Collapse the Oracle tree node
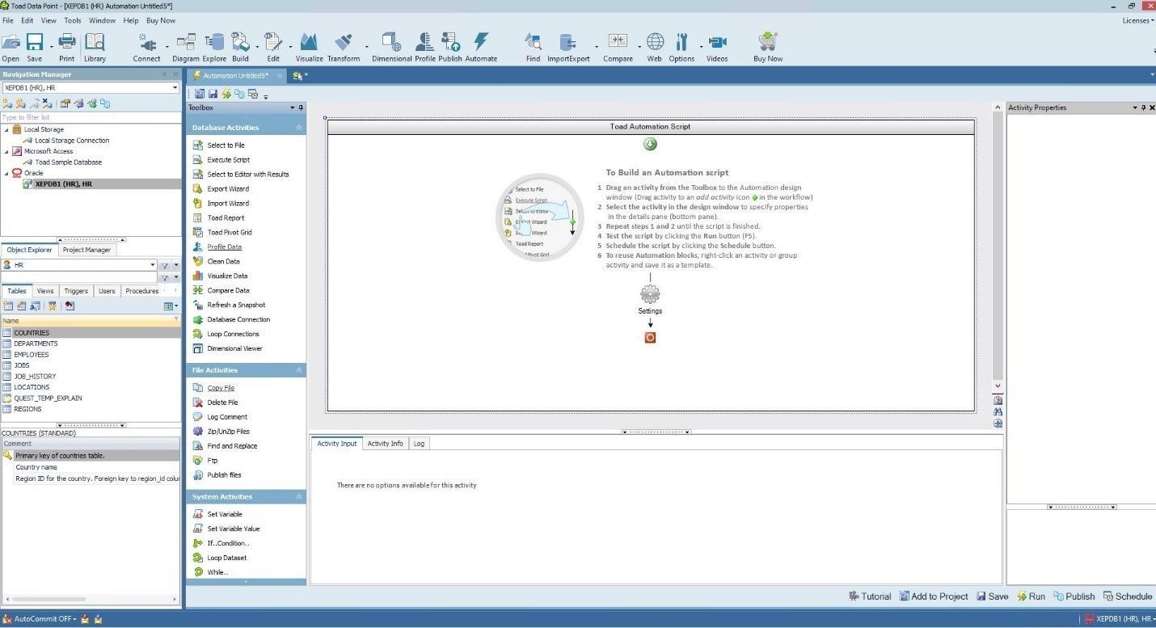1156x628 pixels. tap(7, 173)
